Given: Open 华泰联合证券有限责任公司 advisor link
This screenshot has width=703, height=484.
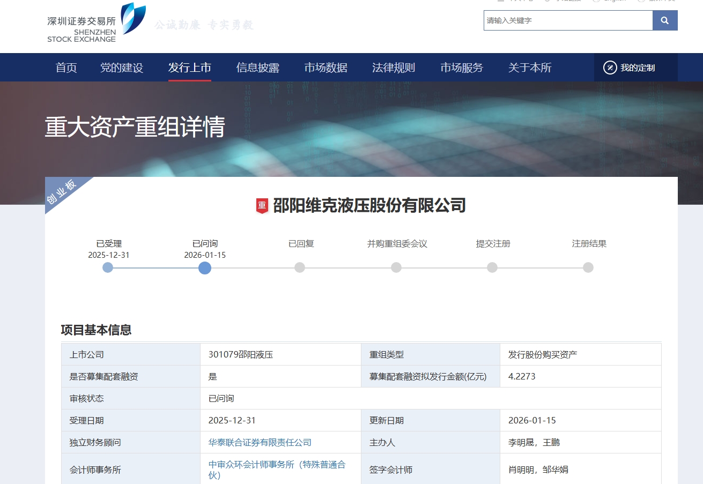Looking at the screenshot, I should (x=260, y=442).
